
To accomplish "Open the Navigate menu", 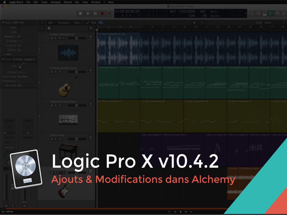I will (55, 2).
